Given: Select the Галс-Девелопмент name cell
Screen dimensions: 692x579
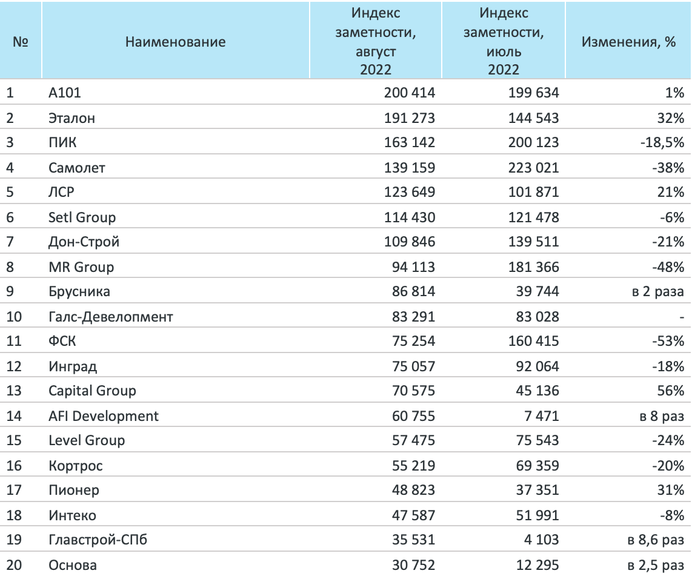Looking at the screenshot, I should click(111, 317).
